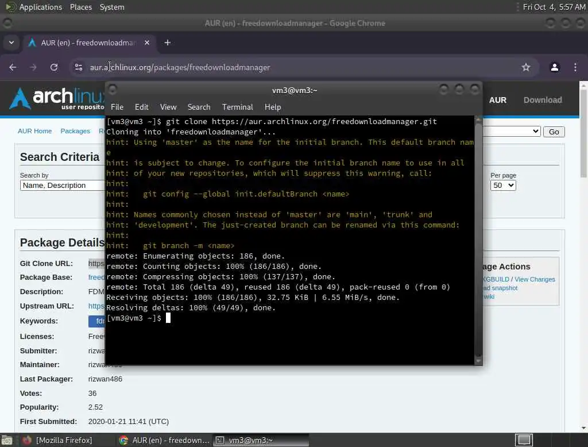
Task: Click the Last Packager rizwan486 link
Action: point(105,379)
